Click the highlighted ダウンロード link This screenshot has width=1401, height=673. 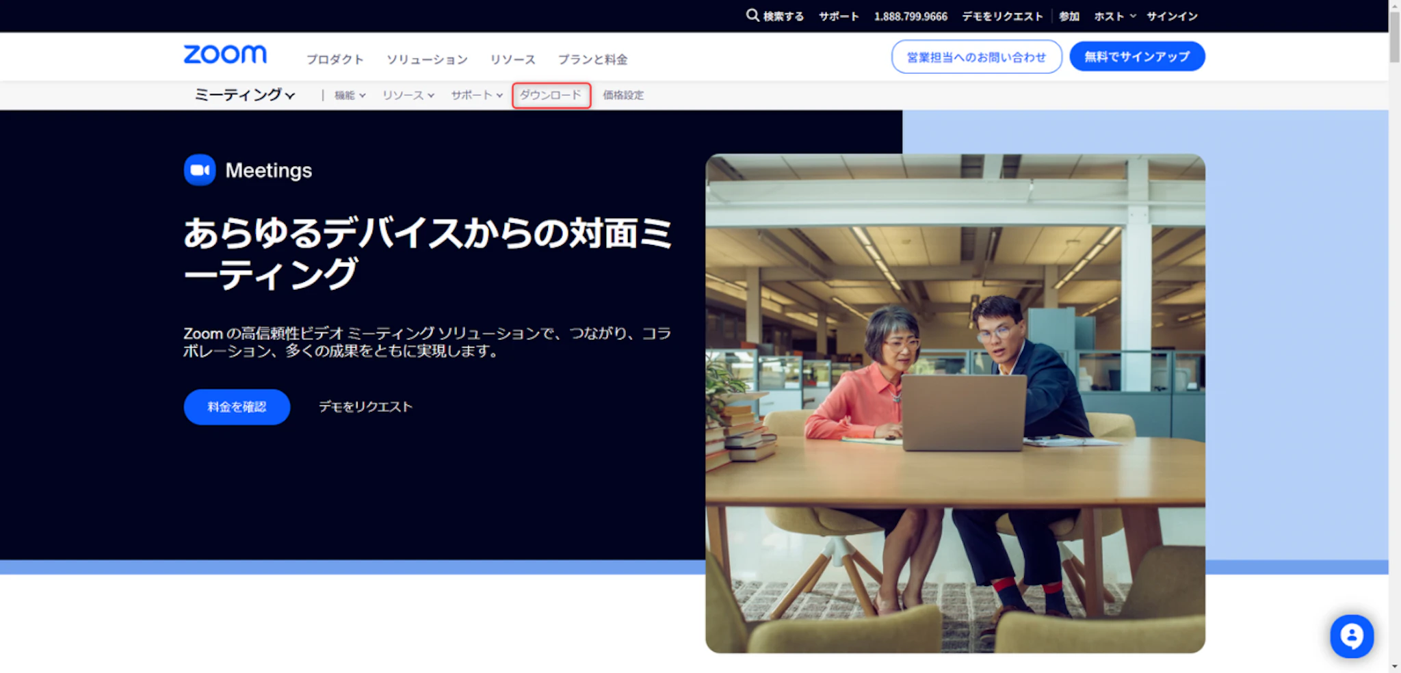(551, 95)
